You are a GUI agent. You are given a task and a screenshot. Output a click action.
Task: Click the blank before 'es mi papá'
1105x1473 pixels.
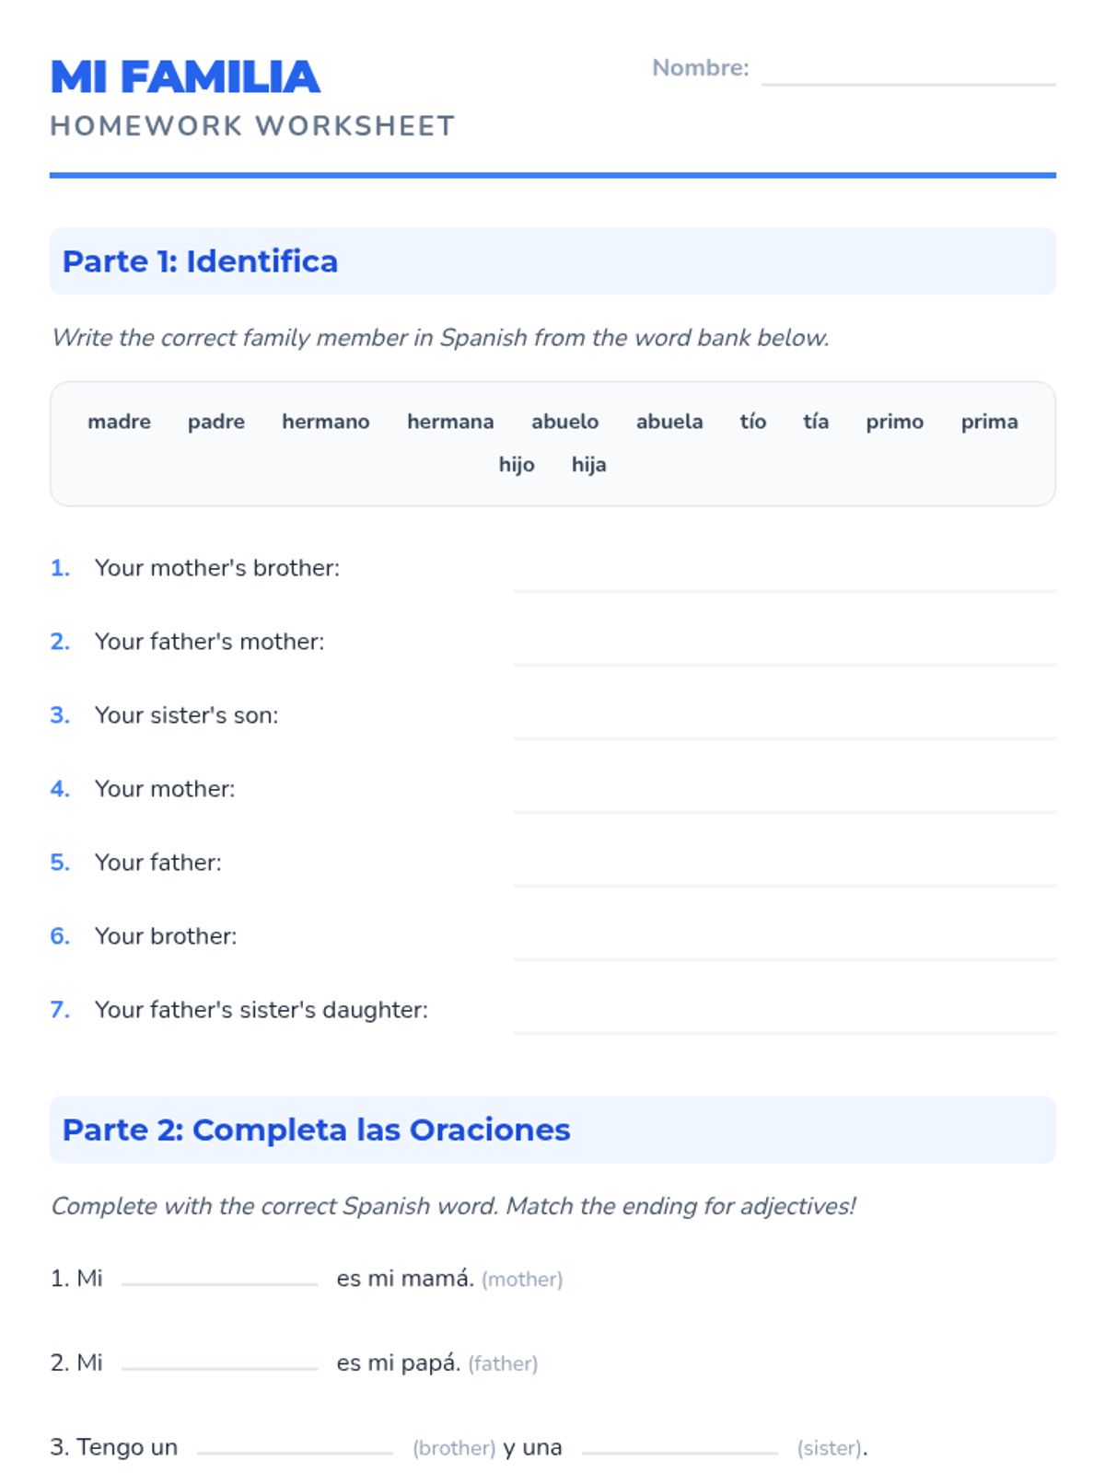coord(219,1361)
